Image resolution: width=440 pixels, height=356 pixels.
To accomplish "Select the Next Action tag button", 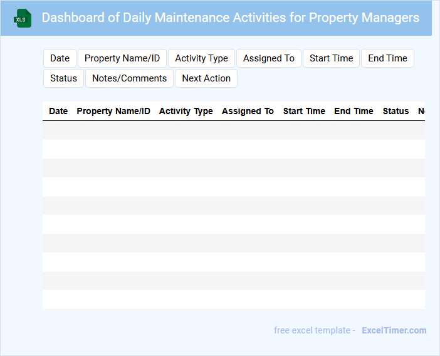I will tap(206, 78).
